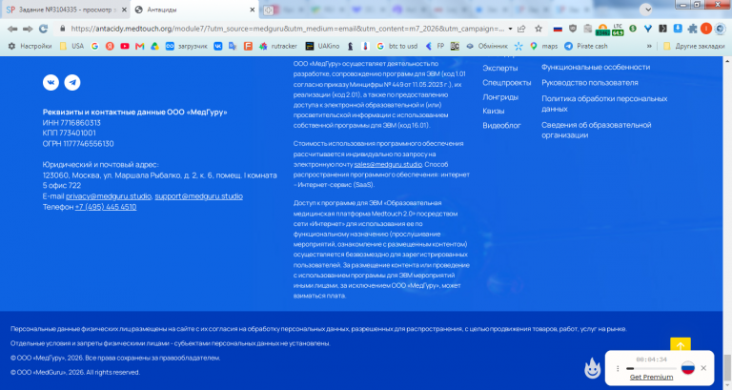Open the btc to usd bookmark
The image size is (732, 390).
[396, 46]
